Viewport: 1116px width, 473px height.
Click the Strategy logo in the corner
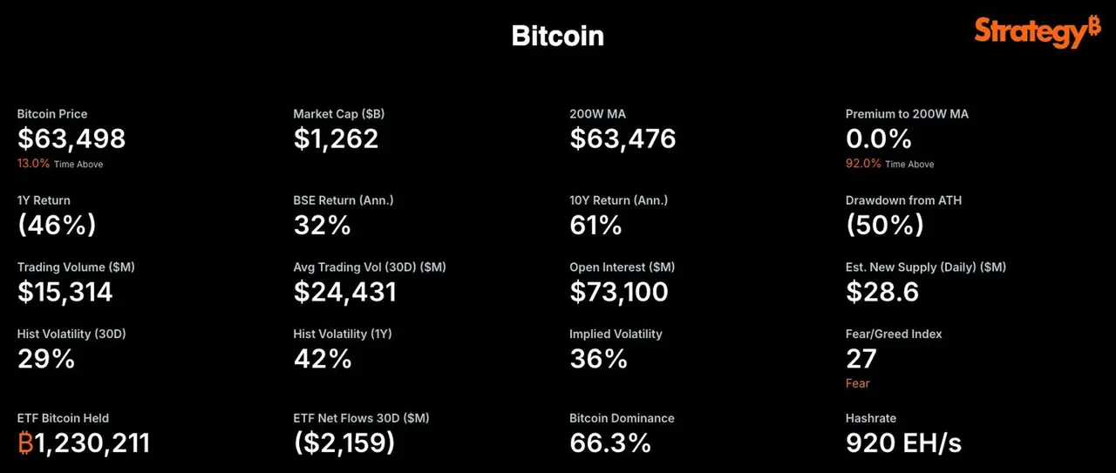(1038, 31)
